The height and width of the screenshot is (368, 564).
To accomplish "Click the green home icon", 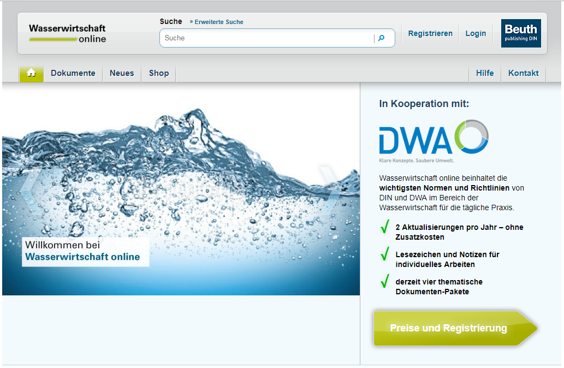I will (x=31, y=73).
